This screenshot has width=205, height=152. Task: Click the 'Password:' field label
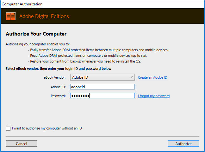(58, 96)
